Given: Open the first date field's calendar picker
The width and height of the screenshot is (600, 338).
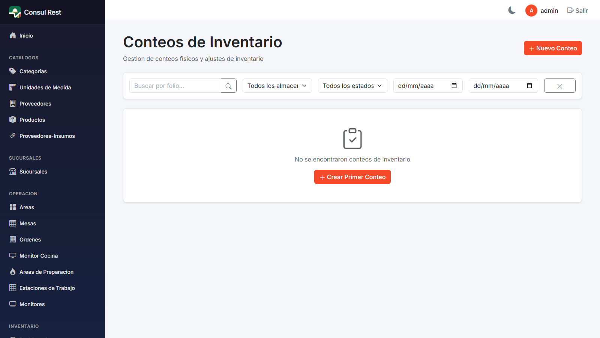Looking at the screenshot, I should [454, 86].
